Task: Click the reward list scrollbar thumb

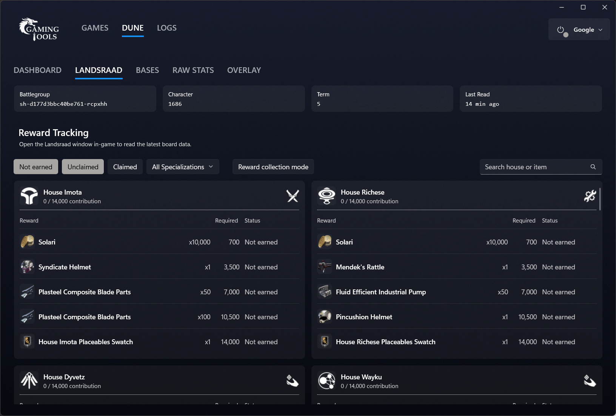Action: tap(600, 199)
